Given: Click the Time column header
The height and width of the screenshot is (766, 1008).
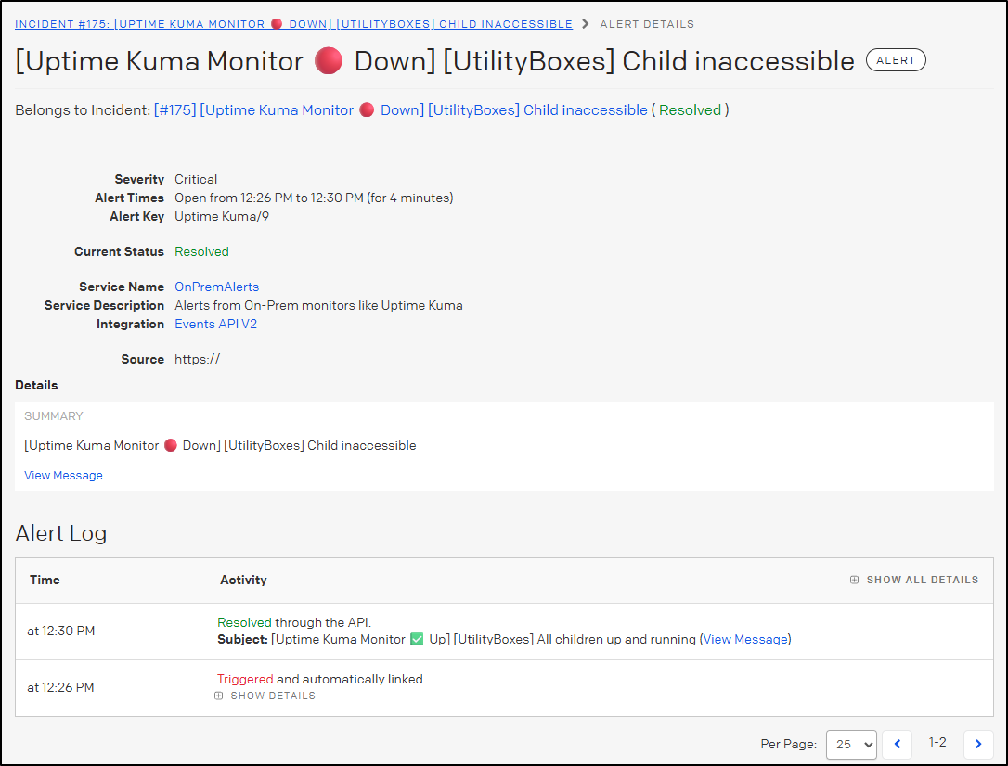Looking at the screenshot, I should click(45, 580).
